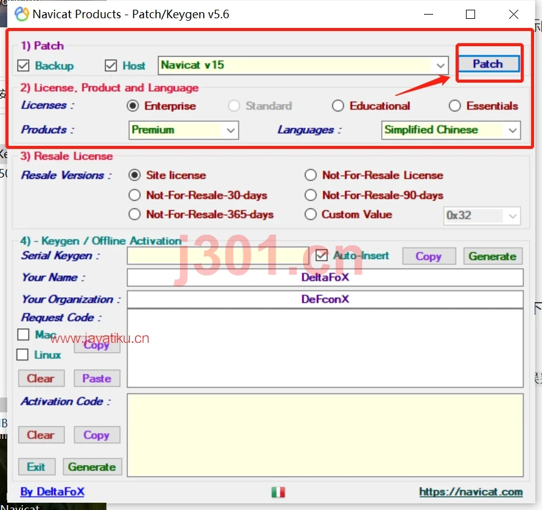
Task: Select the Site license radio
Action: pos(134,175)
